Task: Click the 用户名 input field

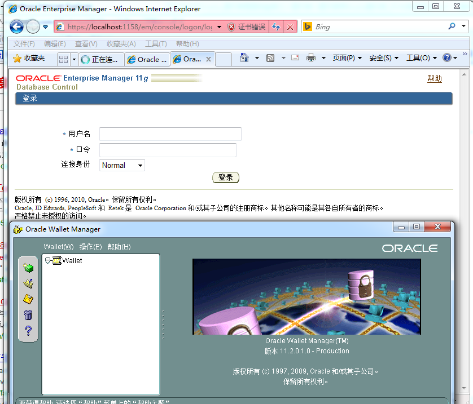Action: (170, 134)
